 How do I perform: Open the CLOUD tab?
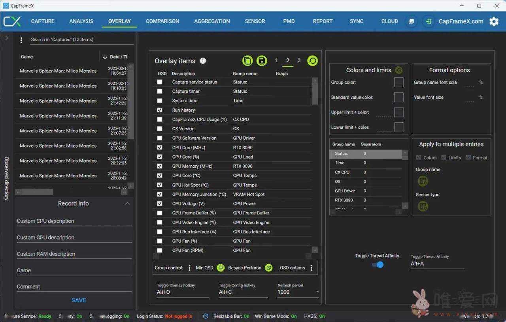coord(390,21)
